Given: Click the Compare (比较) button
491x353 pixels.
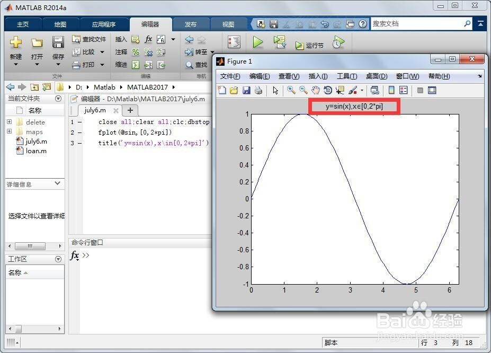Looking at the screenshot, I should (x=83, y=52).
